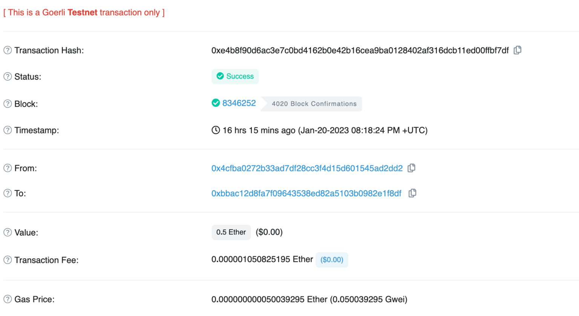Screen dimensions: 579x316
Task: Click the green checkmark beside the block number
Action: pyautogui.click(x=216, y=103)
